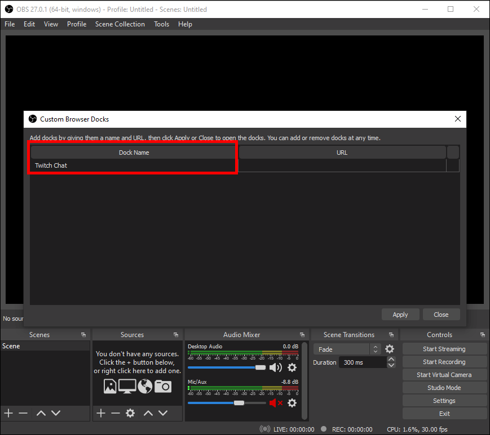Click the OBS logo in title bar
The height and width of the screenshot is (435, 490).
click(9, 9)
